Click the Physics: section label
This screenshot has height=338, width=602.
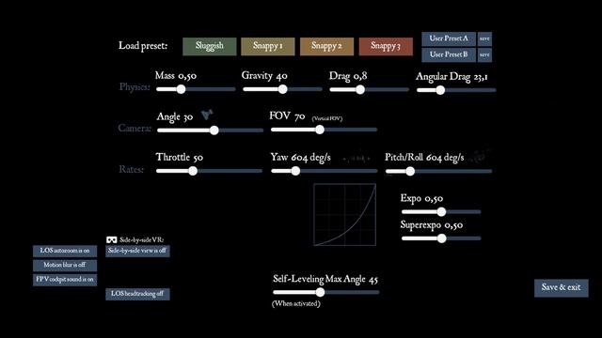coord(135,87)
